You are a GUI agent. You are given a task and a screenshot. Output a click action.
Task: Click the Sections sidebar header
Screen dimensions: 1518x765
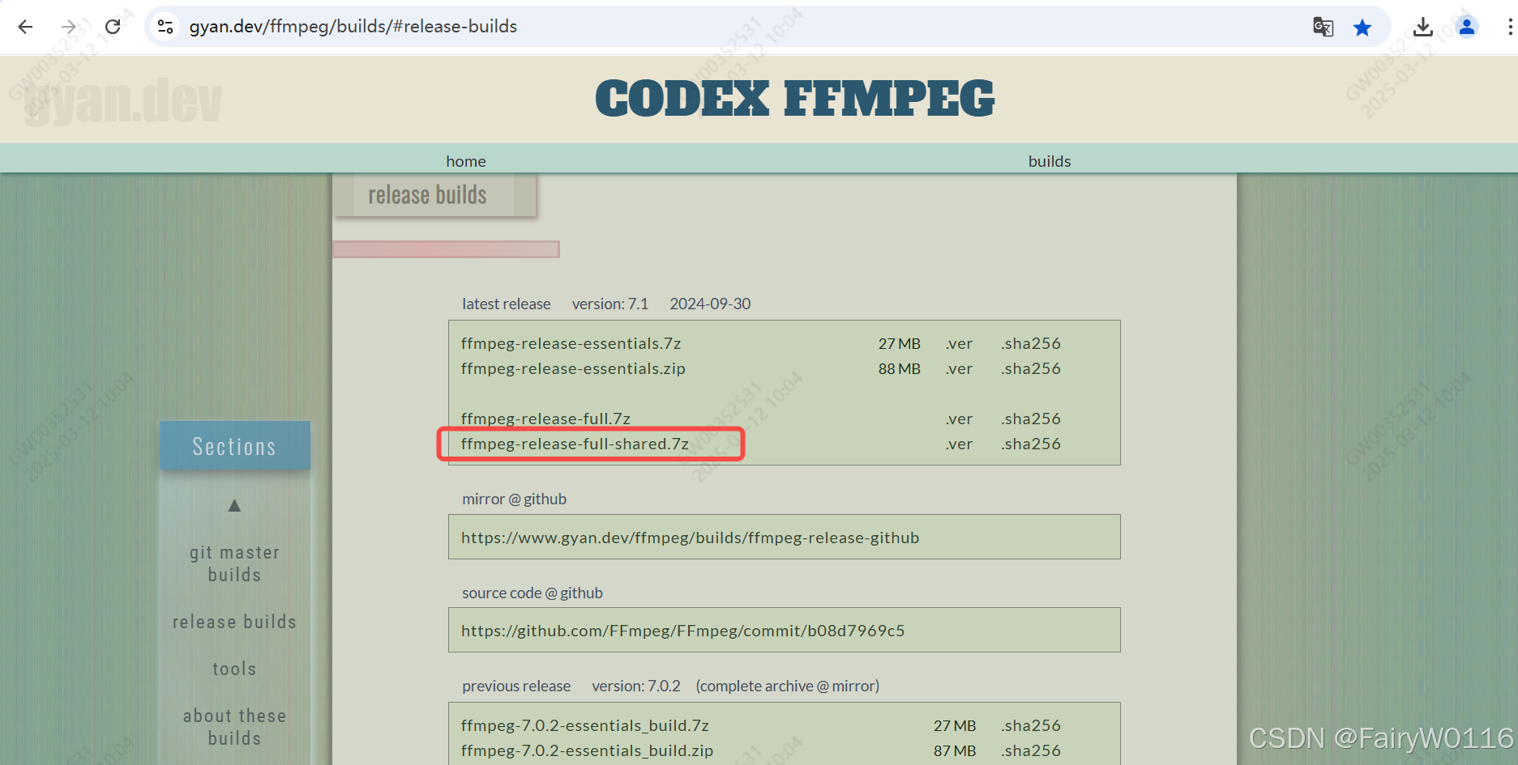pyautogui.click(x=235, y=445)
